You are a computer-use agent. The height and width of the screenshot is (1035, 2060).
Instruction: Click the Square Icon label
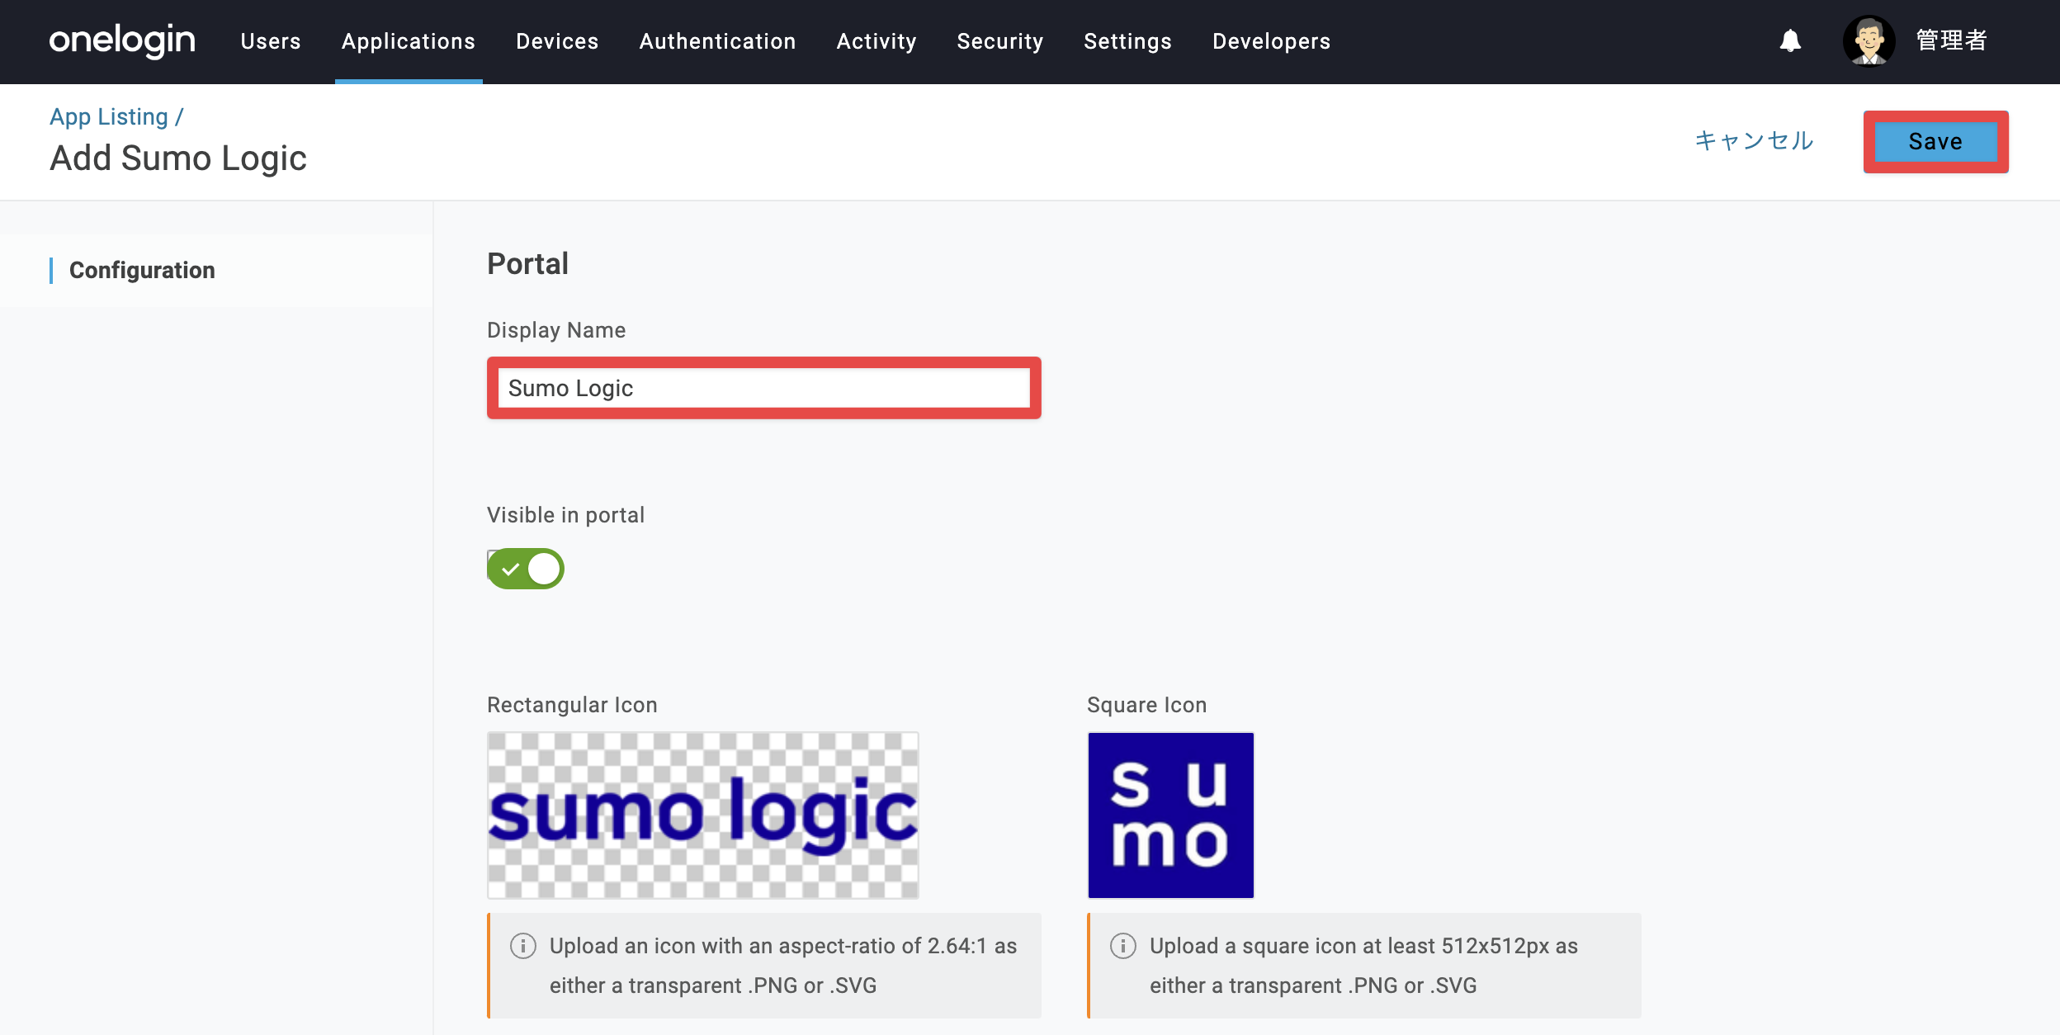click(x=1146, y=705)
